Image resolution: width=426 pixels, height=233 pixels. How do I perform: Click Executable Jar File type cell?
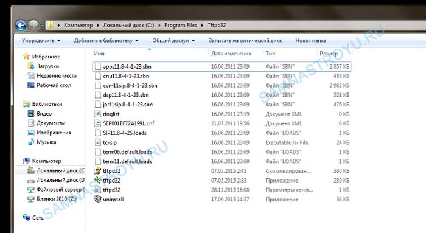pyautogui.click(x=287, y=142)
